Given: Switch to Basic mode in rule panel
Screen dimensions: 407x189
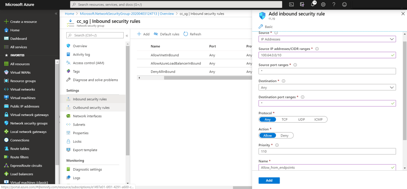Looking at the screenshot, I should [x=266, y=27].
